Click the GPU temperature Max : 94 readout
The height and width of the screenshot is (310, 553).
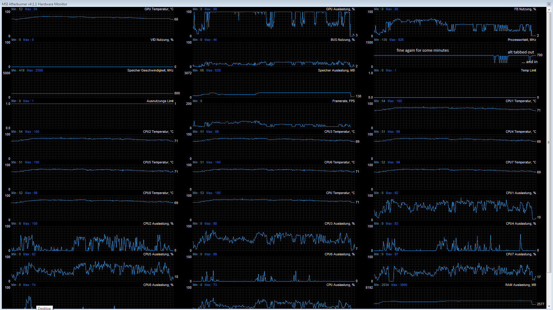pyautogui.click(x=31, y=9)
